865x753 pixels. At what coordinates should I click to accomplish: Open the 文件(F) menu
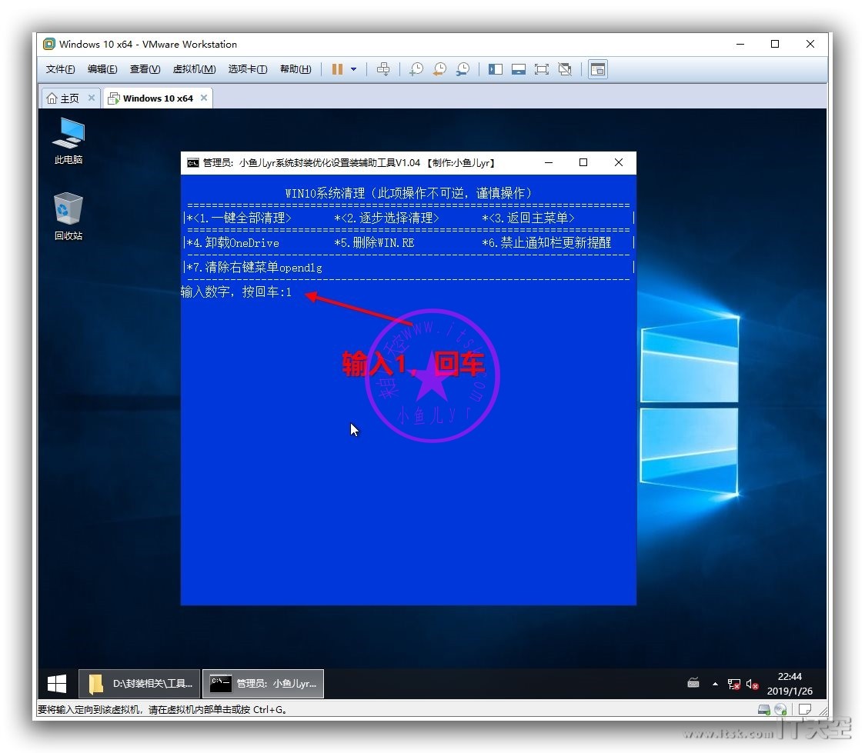[x=60, y=69]
